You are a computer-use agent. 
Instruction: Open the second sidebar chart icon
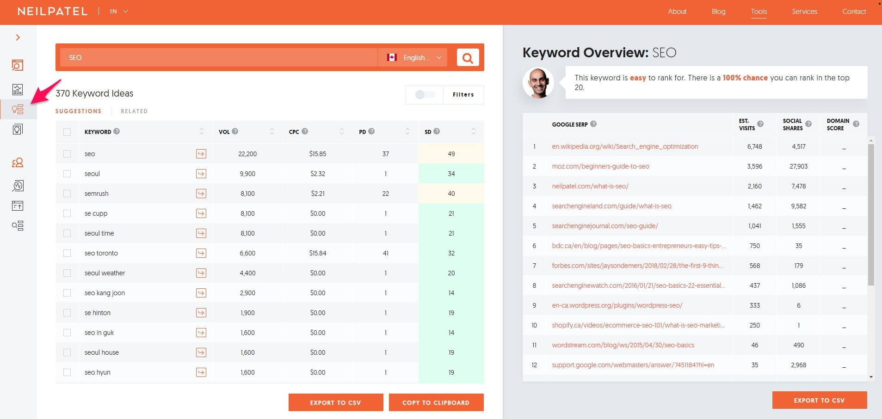(18, 89)
